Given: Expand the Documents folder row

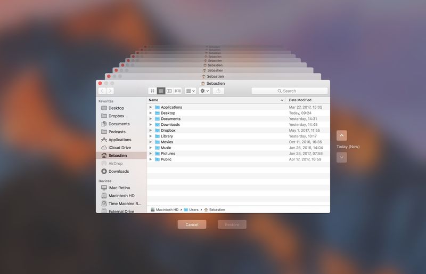Looking at the screenshot, I should tap(151, 119).
